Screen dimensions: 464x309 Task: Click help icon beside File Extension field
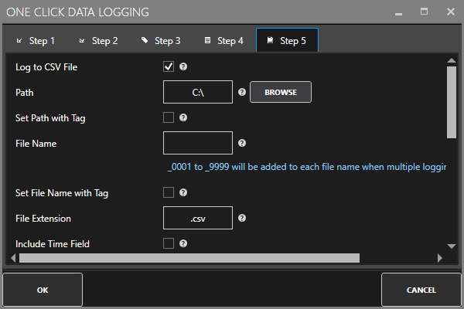(x=242, y=218)
